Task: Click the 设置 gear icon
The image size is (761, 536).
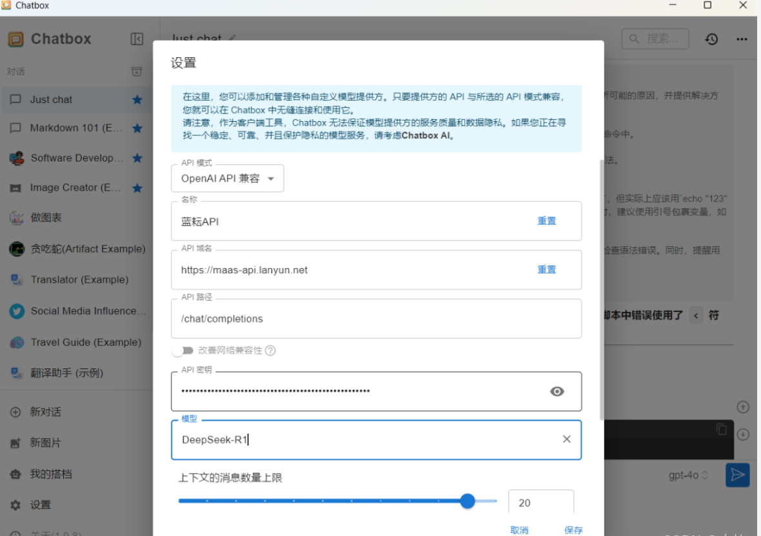Action: click(x=15, y=505)
